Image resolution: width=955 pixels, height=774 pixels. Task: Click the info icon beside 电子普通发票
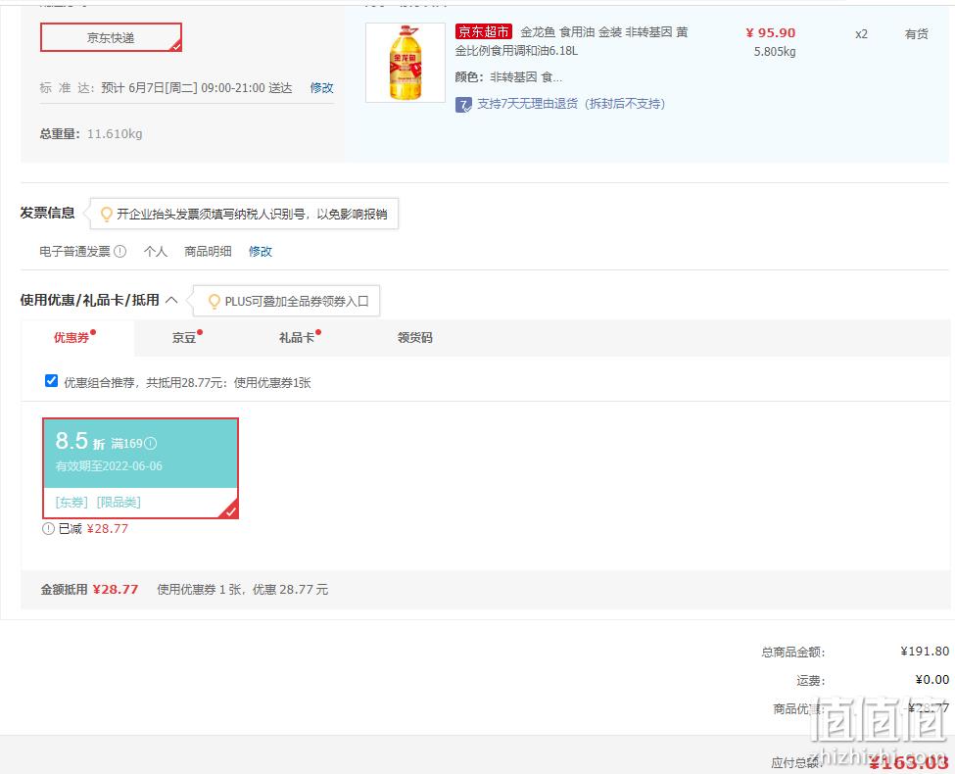119,251
